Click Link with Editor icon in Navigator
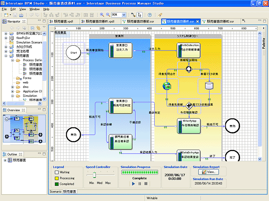The image size is (269, 201). pyautogui.click(x=39, y=28)
